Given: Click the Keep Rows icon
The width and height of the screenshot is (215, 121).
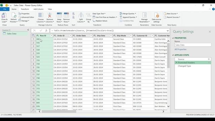Looking at the screenshot, I should pyautogui.click(x=59, y=15).
